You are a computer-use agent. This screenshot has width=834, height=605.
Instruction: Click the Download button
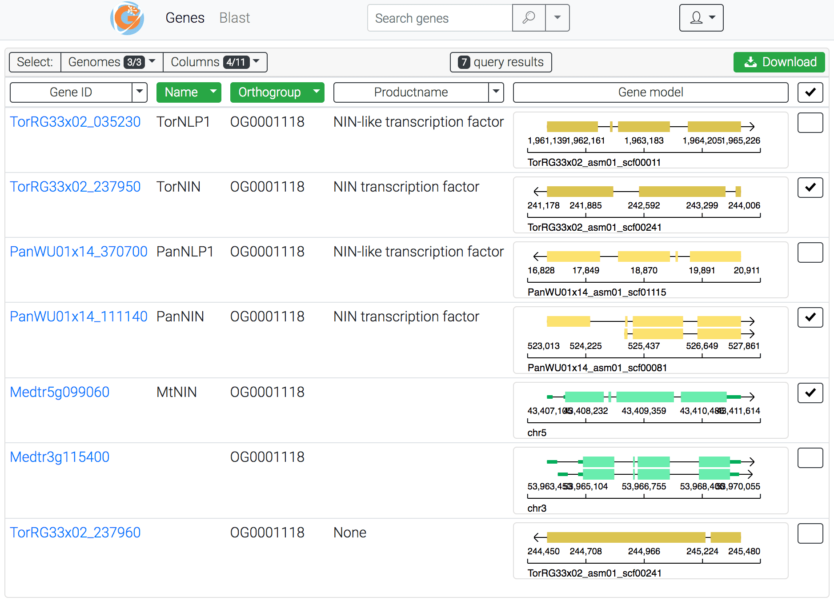tap(779, 62)
